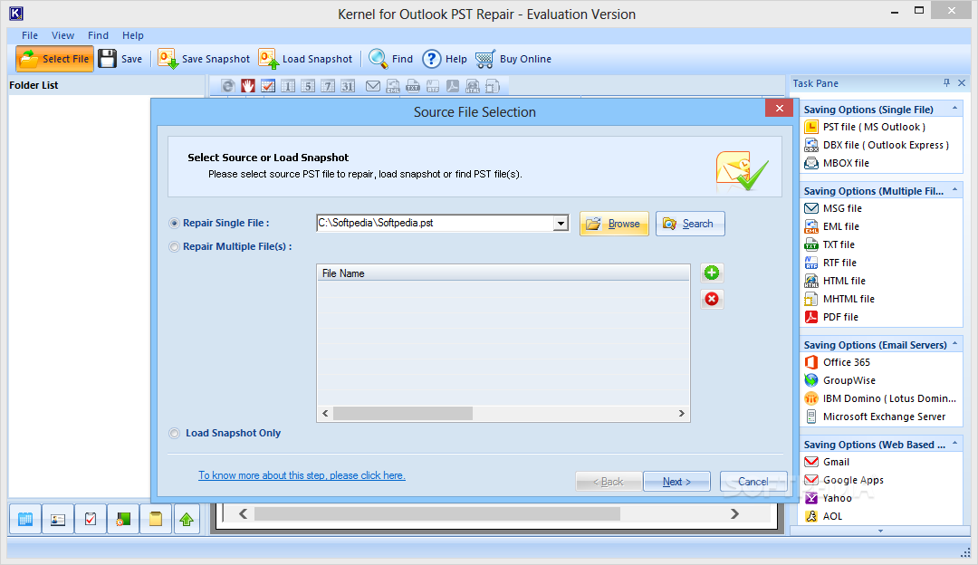Click the File Name column header
978x565 pixels.
(x=503, y=273)
